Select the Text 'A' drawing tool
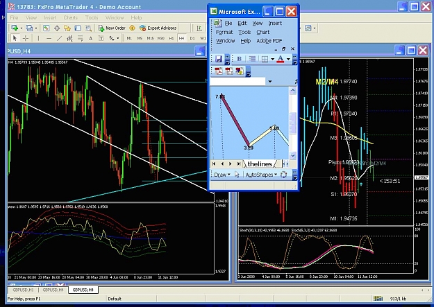The image size is (434, 307). tap(90, 38)
